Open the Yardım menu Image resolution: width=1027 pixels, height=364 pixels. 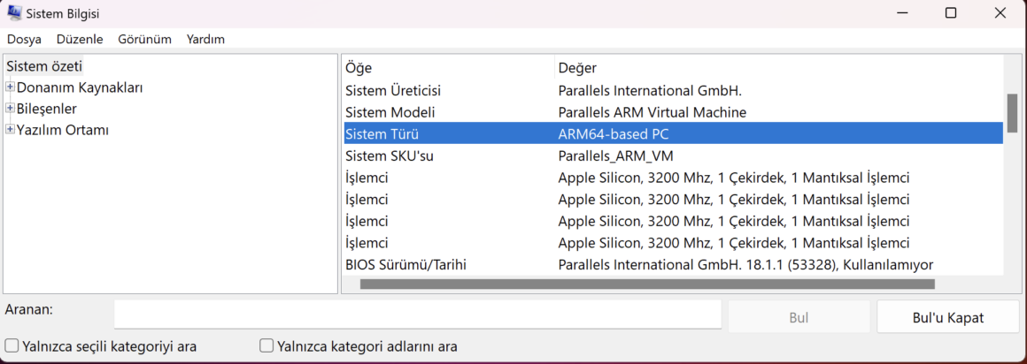[x=205, y=39]
